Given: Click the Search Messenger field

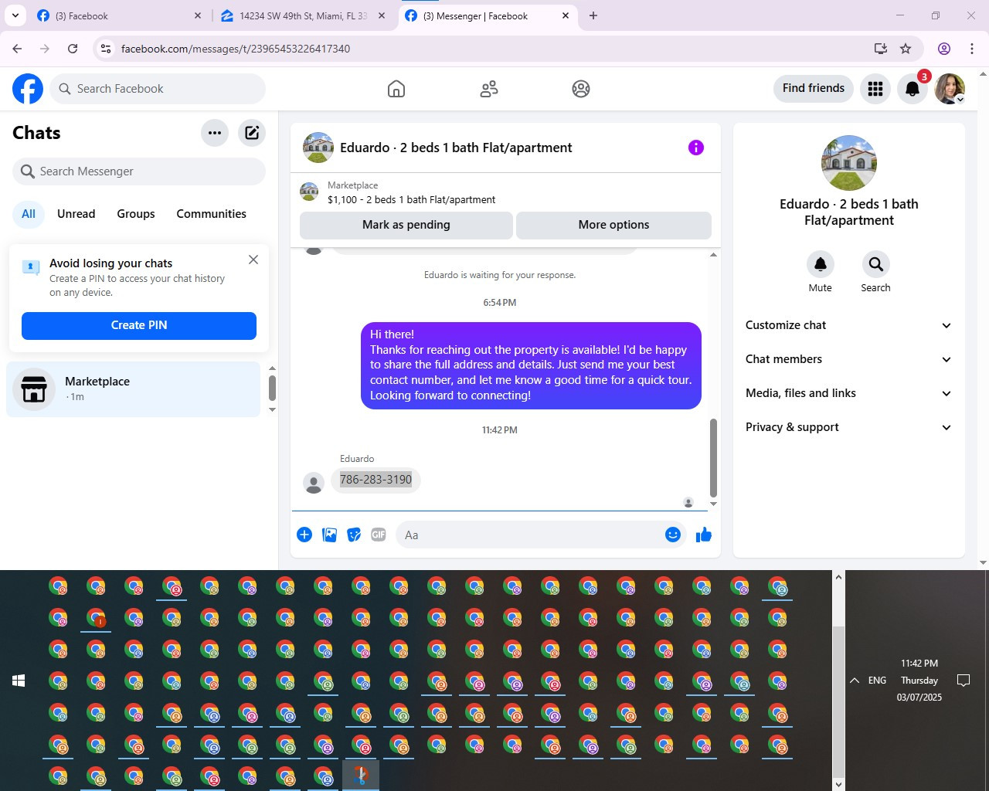Looking at the screenshot, I should click(139, 171).
